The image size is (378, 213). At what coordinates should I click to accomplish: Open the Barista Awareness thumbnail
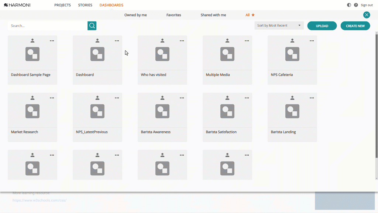(x=162, y=111)
